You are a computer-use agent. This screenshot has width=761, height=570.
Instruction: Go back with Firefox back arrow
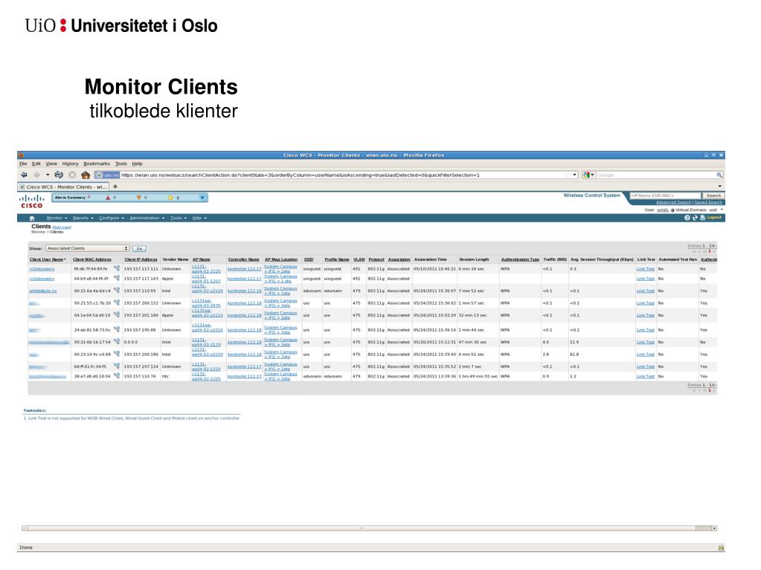(x=24, y=175)
